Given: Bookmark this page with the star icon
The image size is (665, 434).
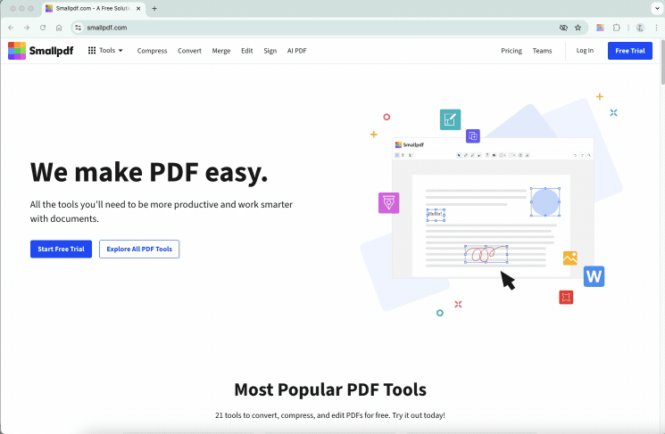Looking at the screenshot, I should pos(578,28).
